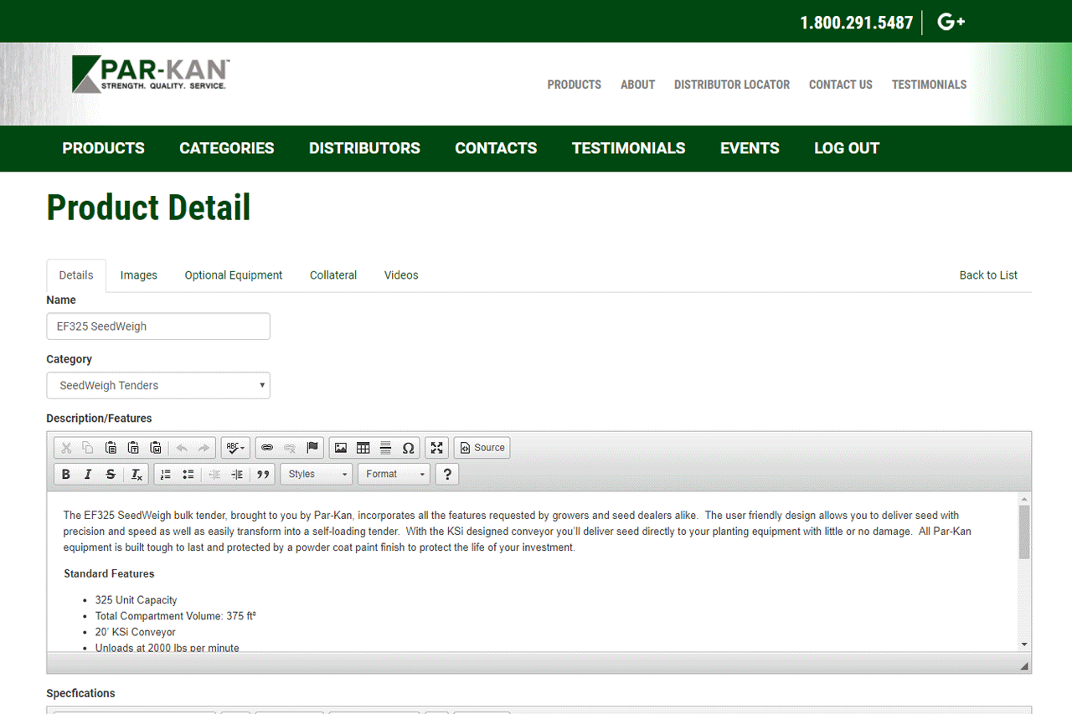
Task: Click scrollbar up arrow in editor
Action: [1024, 499]
